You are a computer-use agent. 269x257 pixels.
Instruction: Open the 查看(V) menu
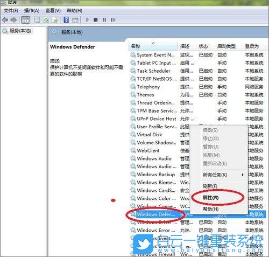tap(53, 11)
